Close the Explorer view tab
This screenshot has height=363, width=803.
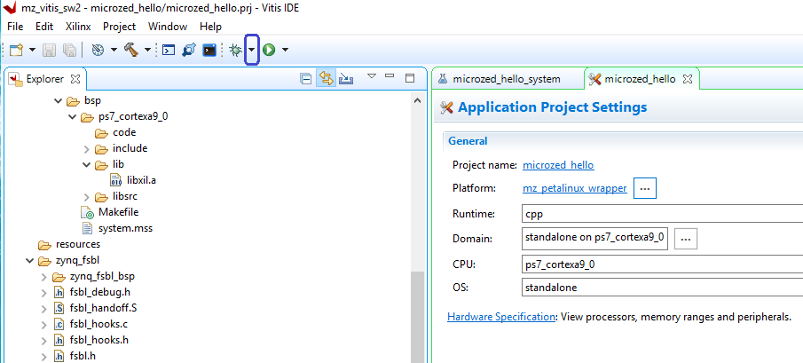(75, 79)
